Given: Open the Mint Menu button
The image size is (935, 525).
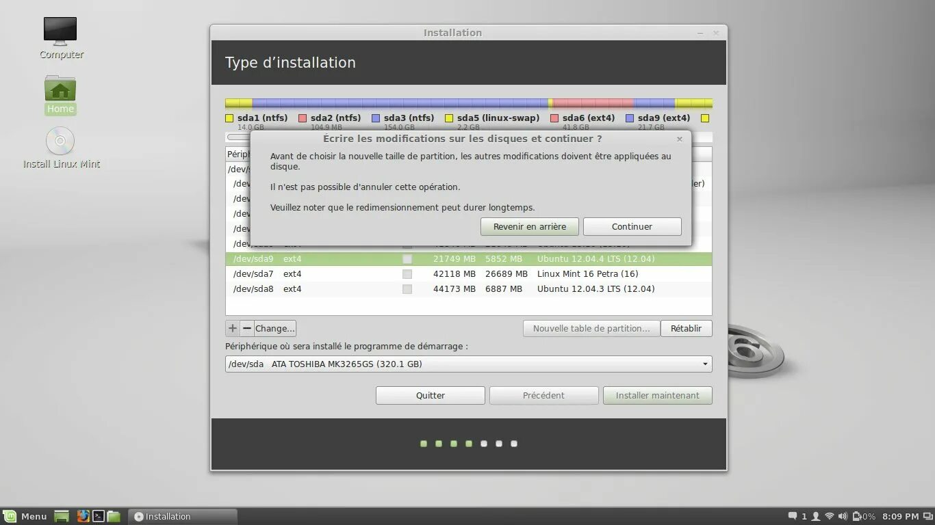Looking at the screenshot, I should (x=25, y=516).
